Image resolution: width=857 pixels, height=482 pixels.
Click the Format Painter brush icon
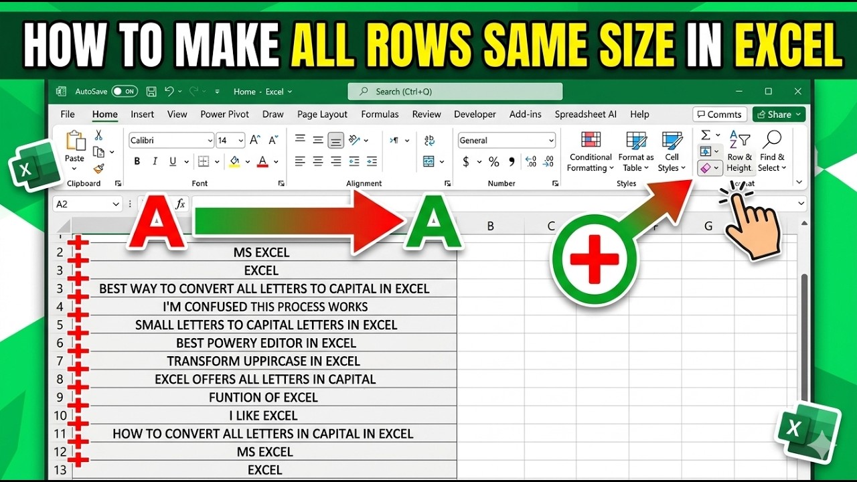pyautogui.click(x=98, y=169)
